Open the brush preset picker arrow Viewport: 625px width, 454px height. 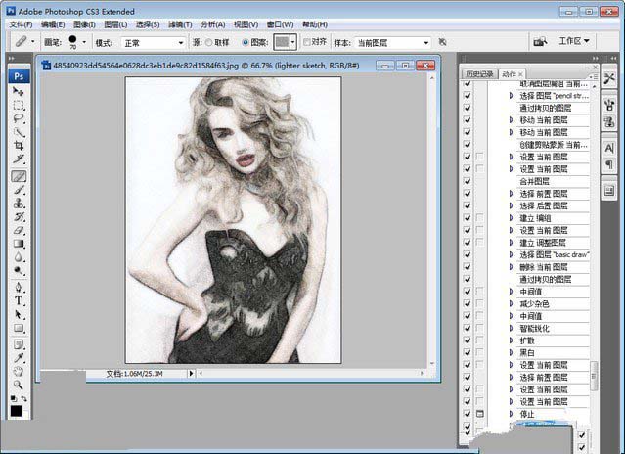(x=84, y=42)
